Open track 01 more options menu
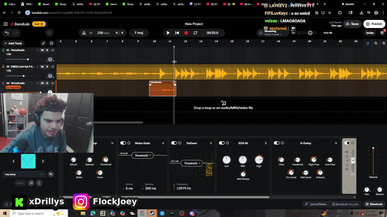The width and height of the screenshot is (387, 217). [x=37, y=50]
